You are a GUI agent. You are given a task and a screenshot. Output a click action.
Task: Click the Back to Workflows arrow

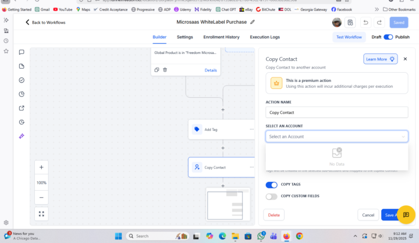tap(27, 22)
